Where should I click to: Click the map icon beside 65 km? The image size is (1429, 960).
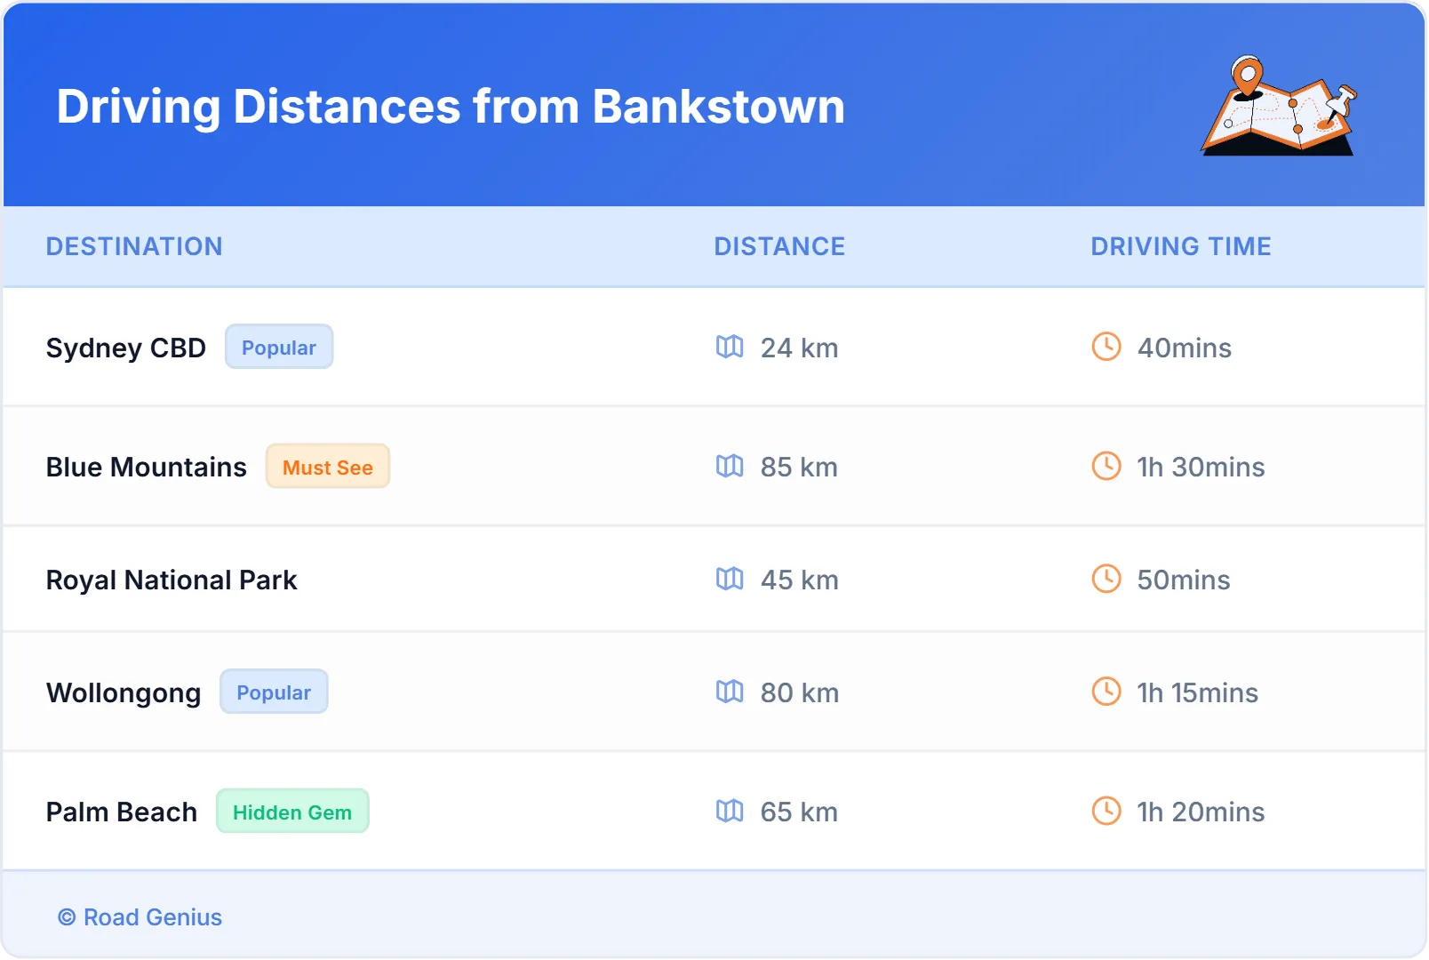coord(730,811)
